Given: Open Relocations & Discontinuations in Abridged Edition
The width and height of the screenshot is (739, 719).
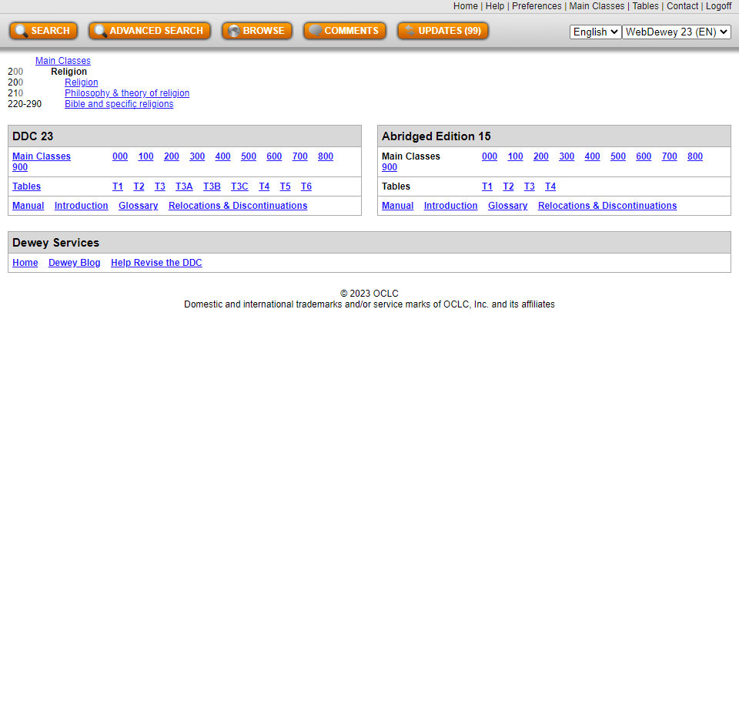Looking at the screenshot, I should 607,206.
